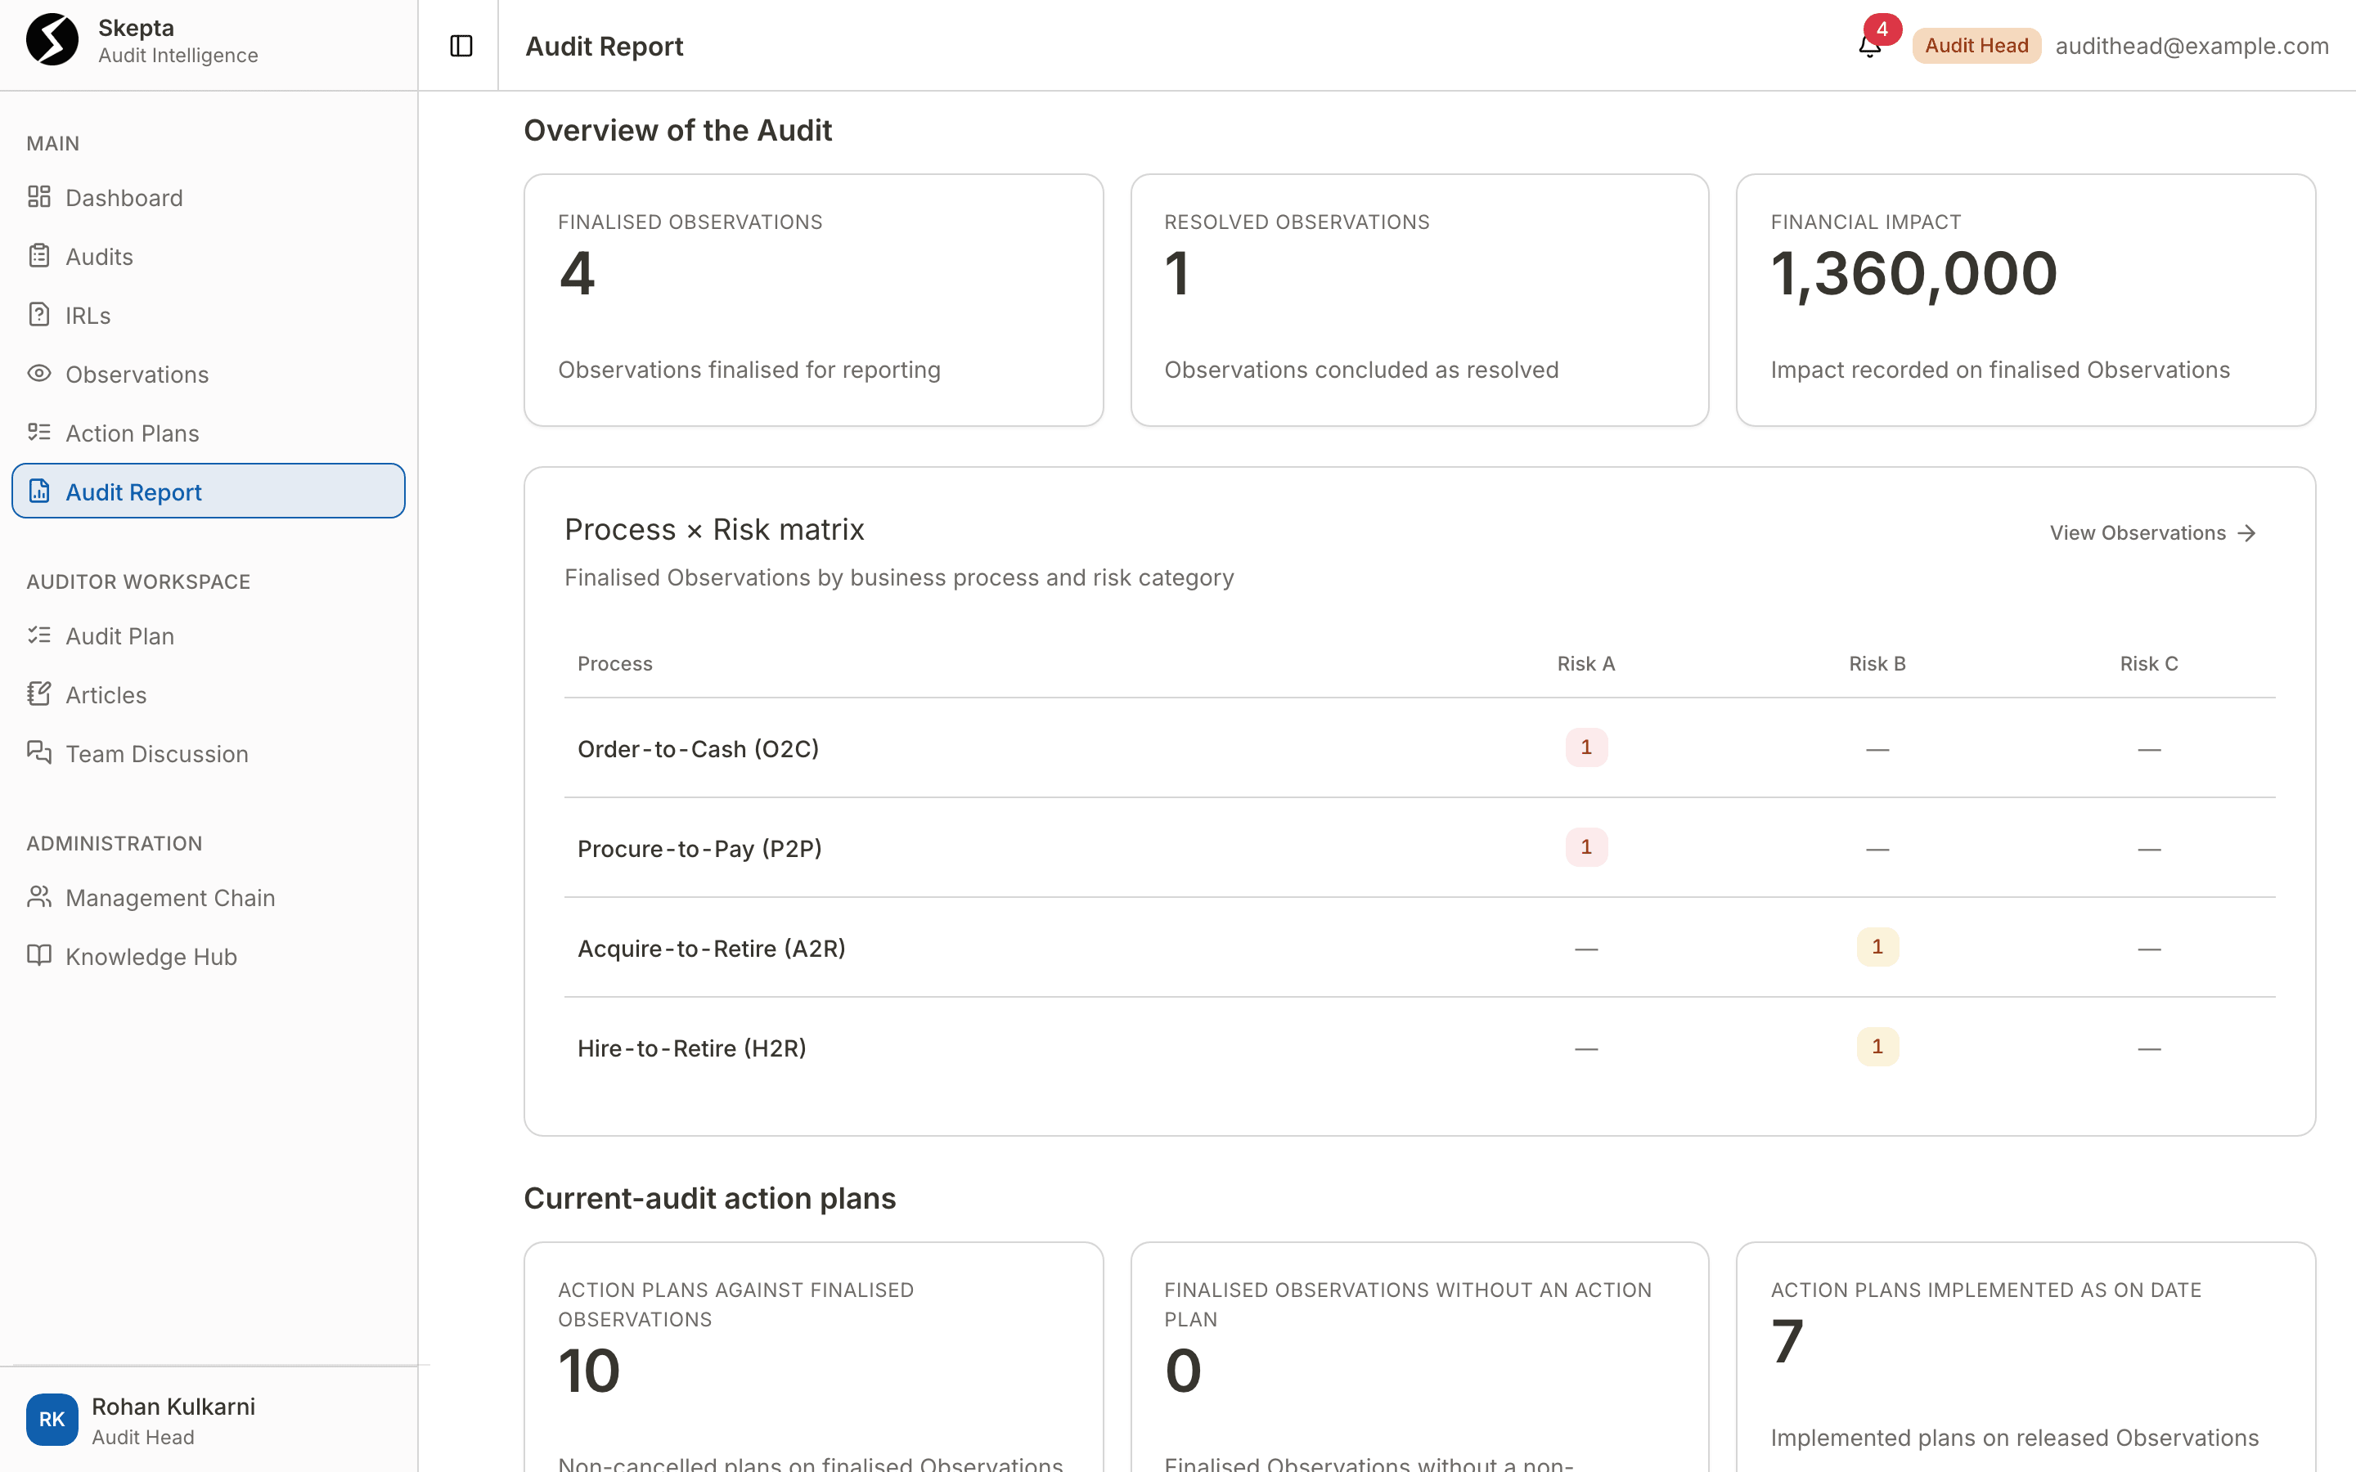Click the Management Chain people icon

point(39,896)
